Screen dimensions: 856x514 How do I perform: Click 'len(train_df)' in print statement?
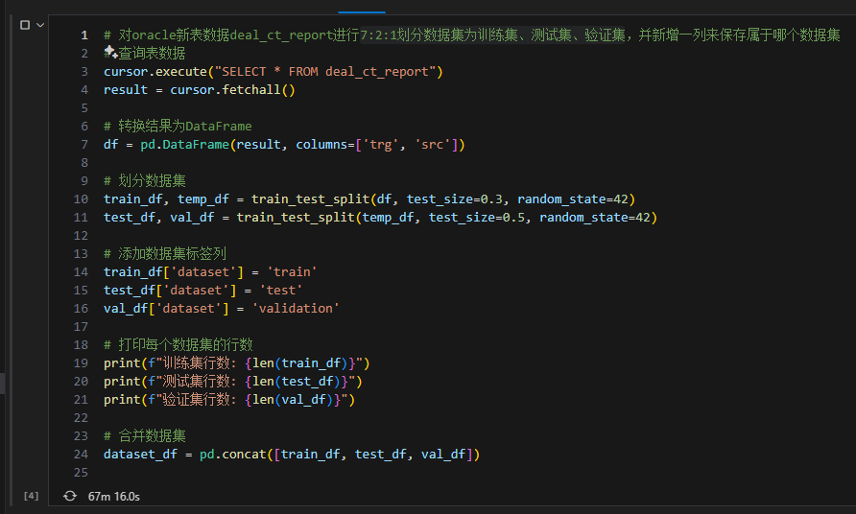coord(299,362)
